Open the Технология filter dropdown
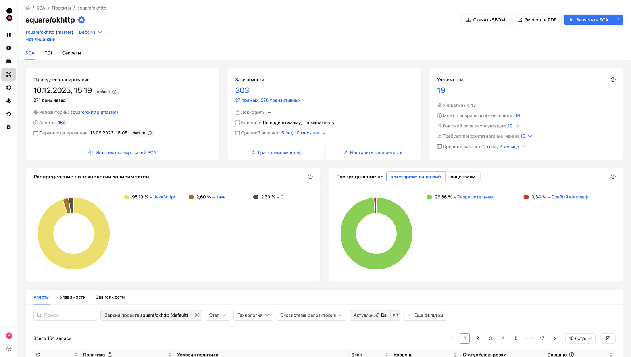This screenshot has height=357, width=631. [253, 315]
